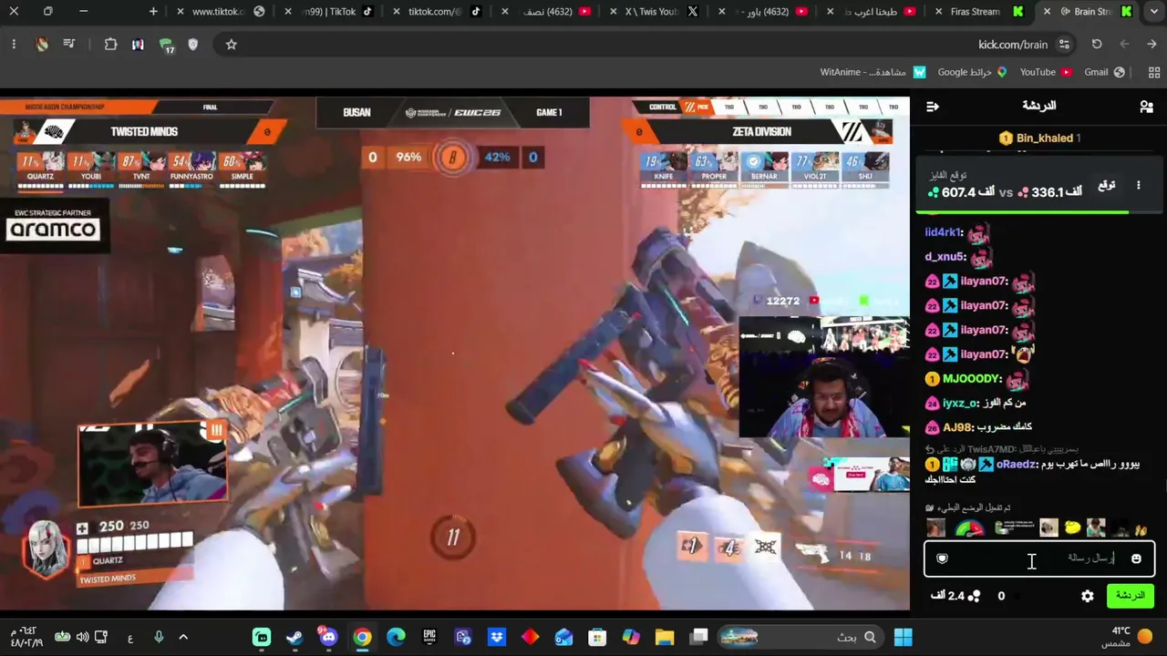Open Microsoft Store from the taskbar
This screenshot has height=656, width=1167.
pyautogui.click(x=597, y=637)
